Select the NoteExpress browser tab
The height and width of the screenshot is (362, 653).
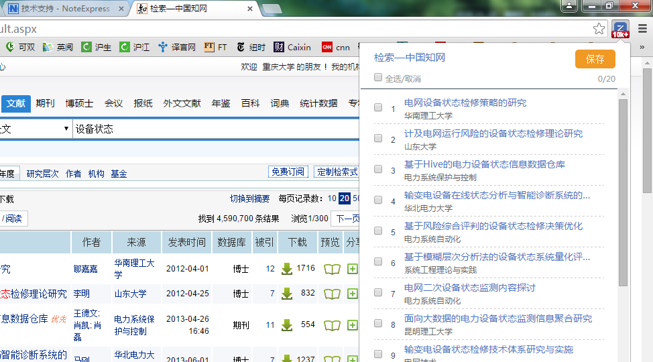(66, 8)
